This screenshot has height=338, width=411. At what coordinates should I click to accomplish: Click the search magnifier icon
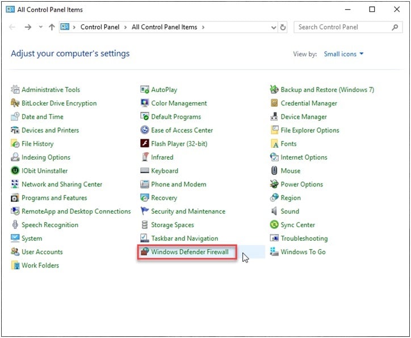point(395,27)
